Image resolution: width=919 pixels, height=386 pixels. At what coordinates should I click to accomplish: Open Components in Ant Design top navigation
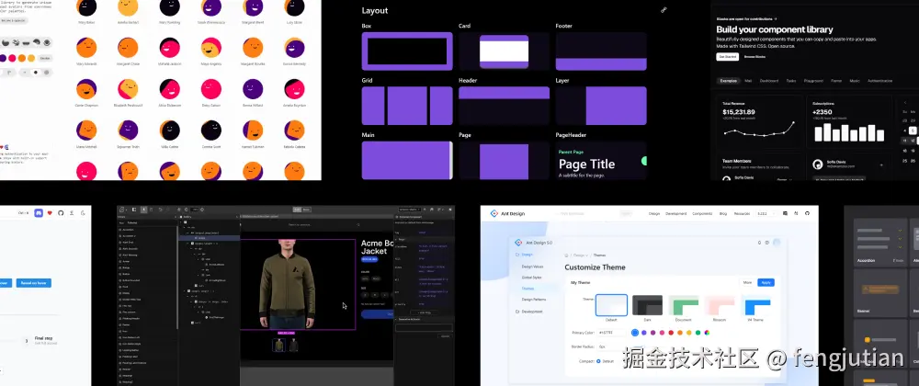pos(702,214)
